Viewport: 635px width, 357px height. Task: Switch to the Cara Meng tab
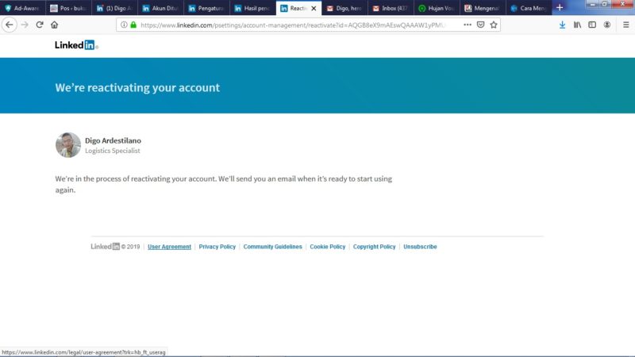pos(529,8)
